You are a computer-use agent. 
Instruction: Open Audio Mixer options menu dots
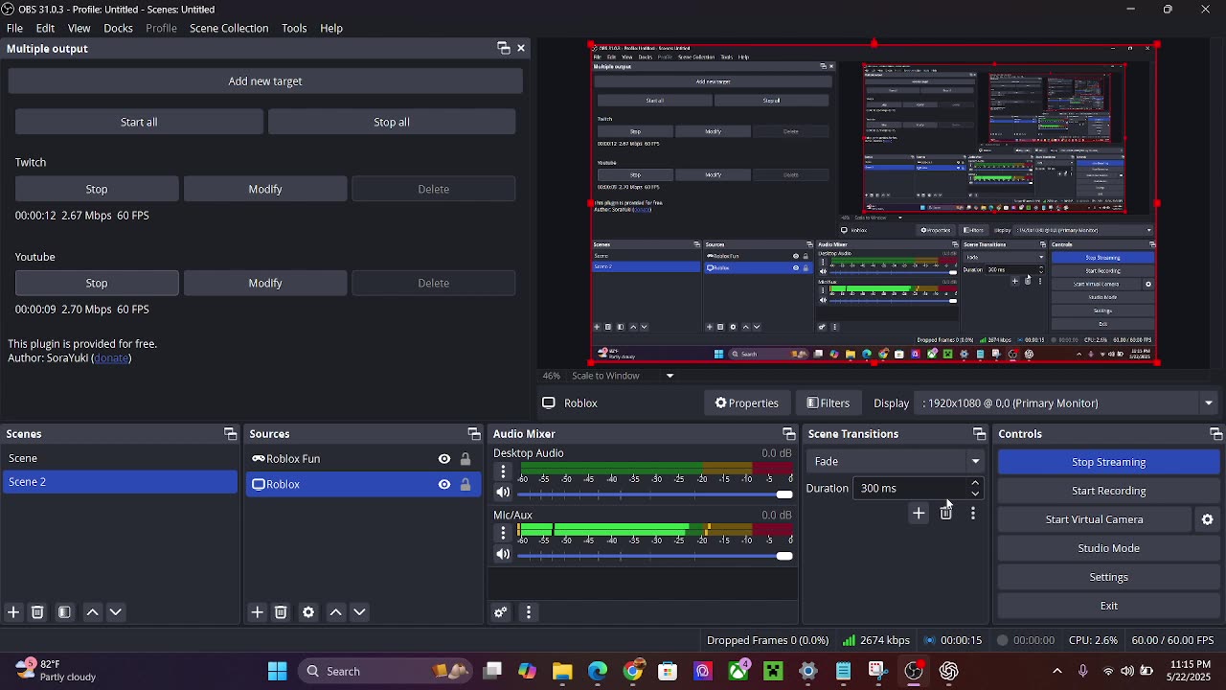click(x=529, y=612)
